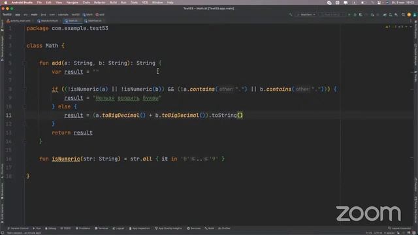Open the TODO tool window
This screenshot has width=418, height=235.
pos(65,228)
